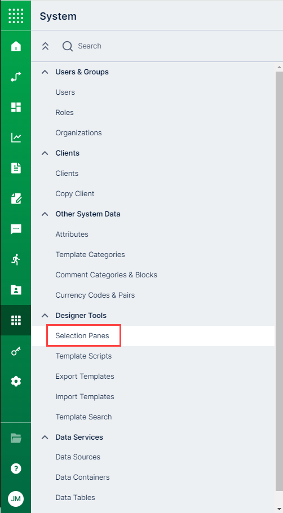283x513 pixels.
Task: Click the Search field
Action: (89, 46)
